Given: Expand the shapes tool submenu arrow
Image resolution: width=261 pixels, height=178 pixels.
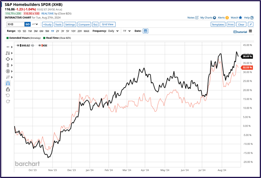Looking at the screenshot, I should point(12,59).
